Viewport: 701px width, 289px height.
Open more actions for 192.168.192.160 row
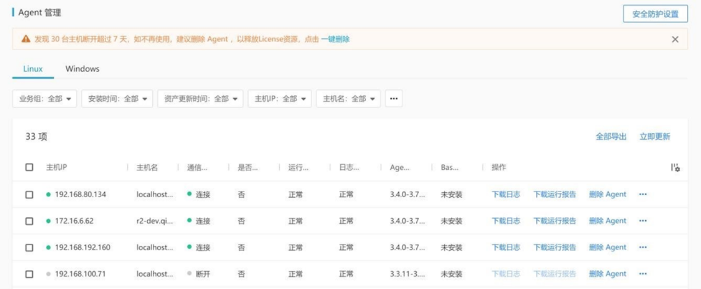click(x=642, y=247)
